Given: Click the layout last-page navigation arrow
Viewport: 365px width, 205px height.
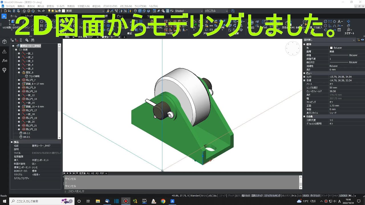Looking at the screenshot, I should click(x=74, y=173).
